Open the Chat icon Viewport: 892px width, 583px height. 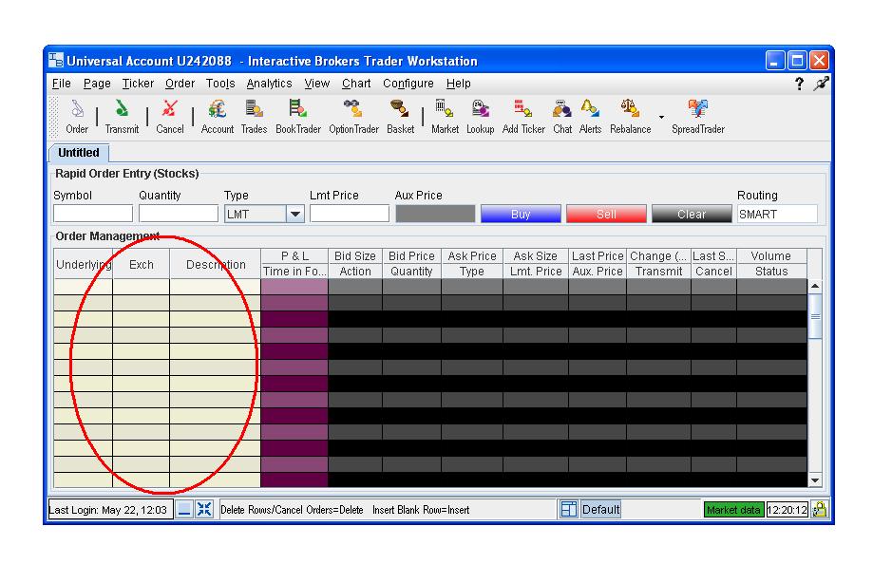pyautogui.click(x=562, y=117)
